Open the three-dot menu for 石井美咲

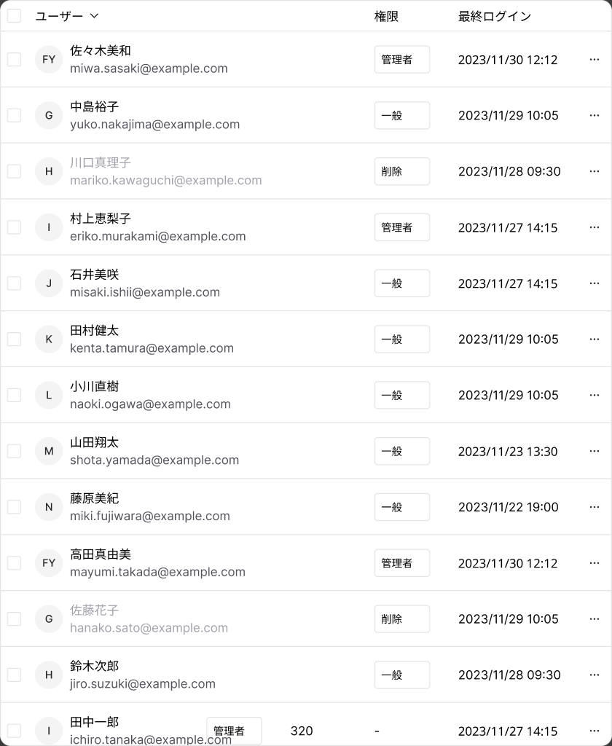point(594,283)
